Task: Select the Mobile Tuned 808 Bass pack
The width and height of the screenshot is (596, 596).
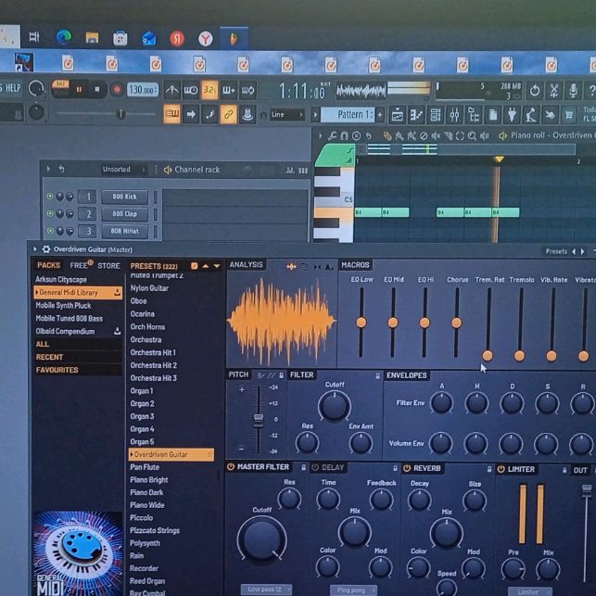Action: point(70,318)
